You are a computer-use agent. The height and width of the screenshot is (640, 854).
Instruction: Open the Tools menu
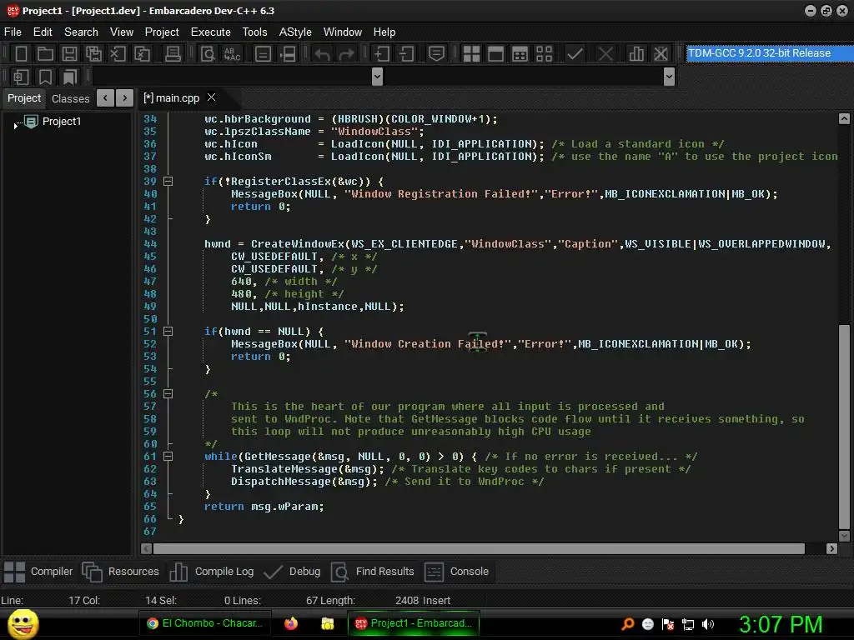[x=254, y=32]
